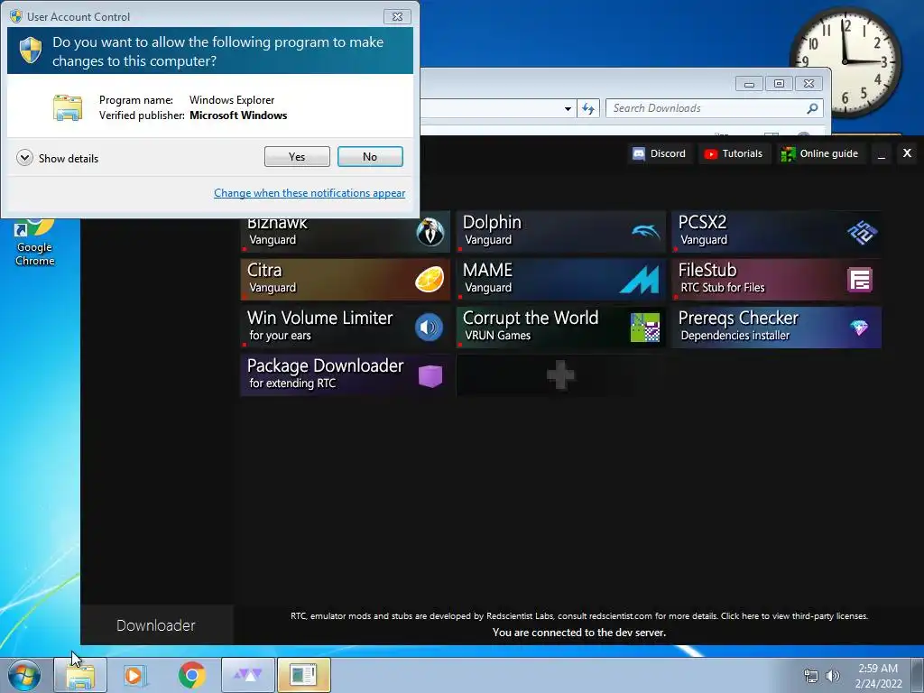Click Windows Explorer taskbar icon
This screenshot has height=693, width=924.
(x=80, y=675)
